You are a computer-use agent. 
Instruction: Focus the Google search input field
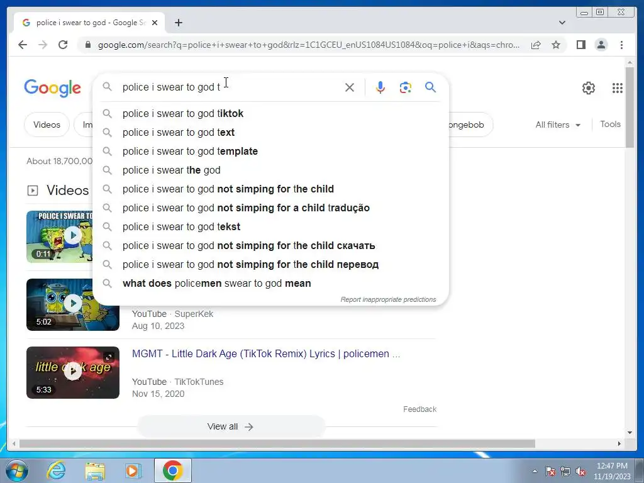pos(230,87)
